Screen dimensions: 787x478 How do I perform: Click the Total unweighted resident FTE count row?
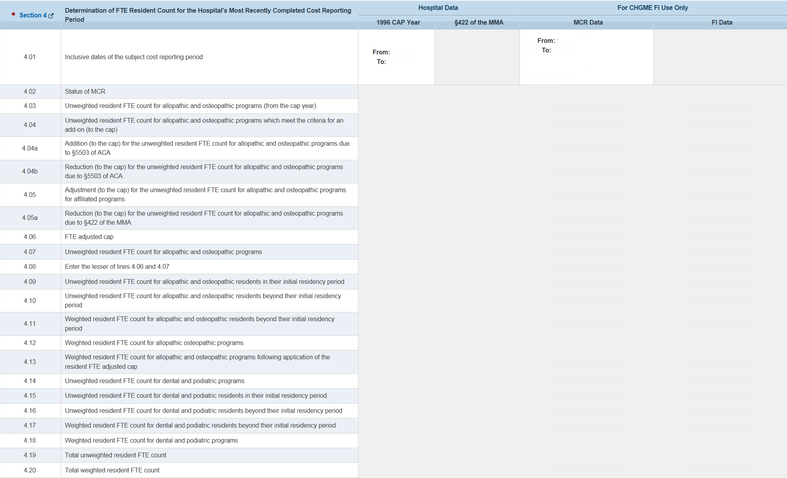click(x=115, y=455)
